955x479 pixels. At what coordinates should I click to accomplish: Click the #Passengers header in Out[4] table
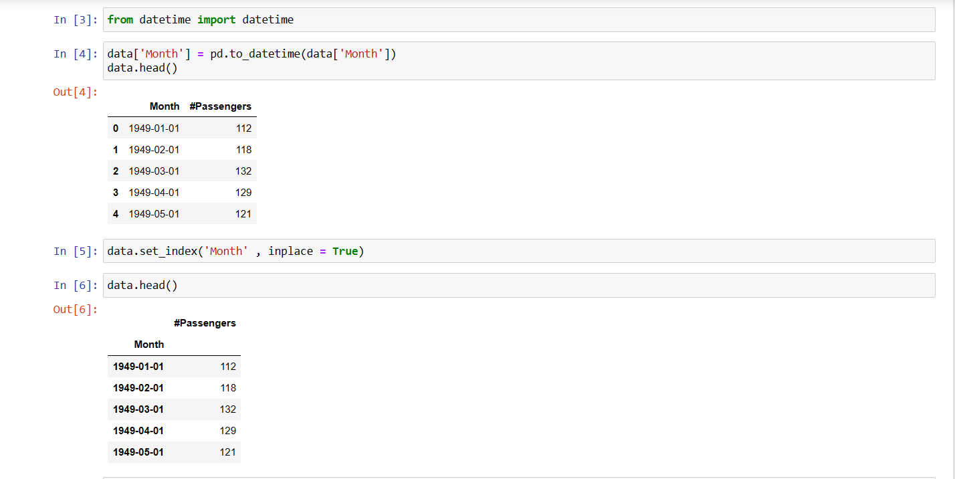[x=221, y=106]
